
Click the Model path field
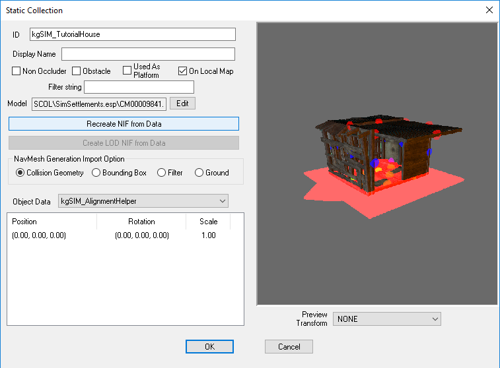coord(99,104)
